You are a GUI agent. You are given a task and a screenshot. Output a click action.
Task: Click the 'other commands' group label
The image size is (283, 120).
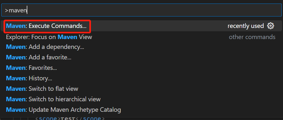coord(252,37)
